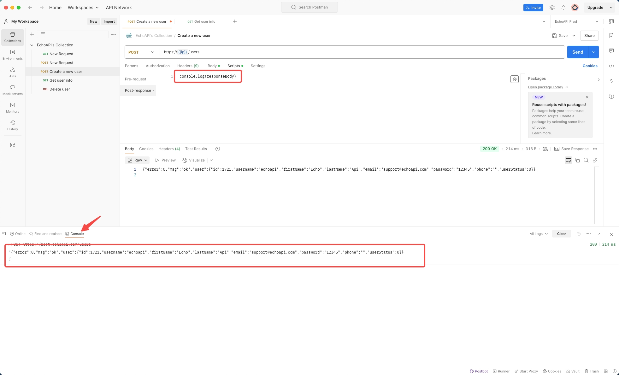Add a new request tab
The height and width of the screenshot is (375, 619).
tap(235, 21)
